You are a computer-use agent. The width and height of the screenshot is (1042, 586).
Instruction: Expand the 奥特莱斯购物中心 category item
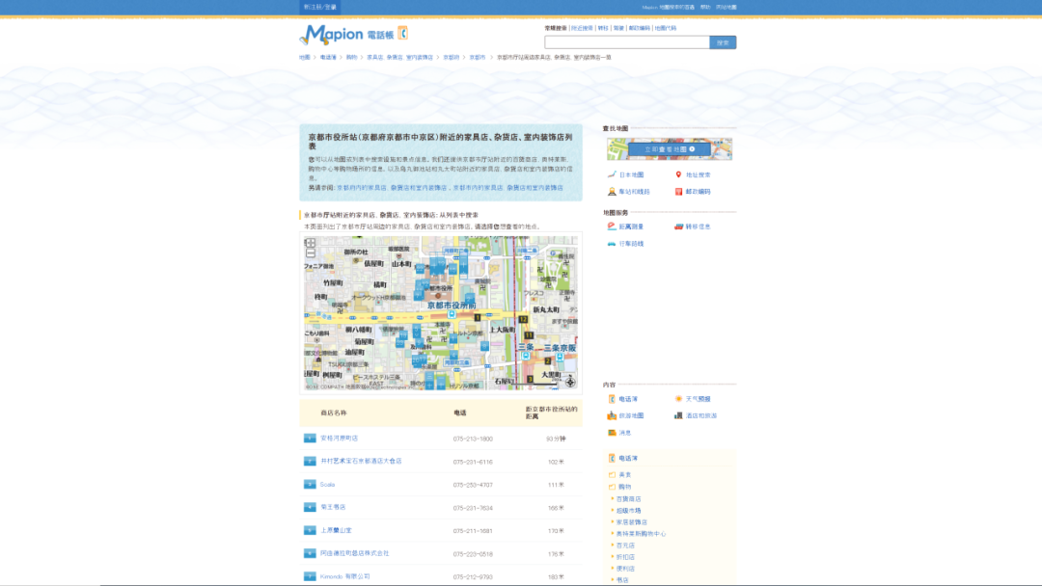(x=641, y=534)
